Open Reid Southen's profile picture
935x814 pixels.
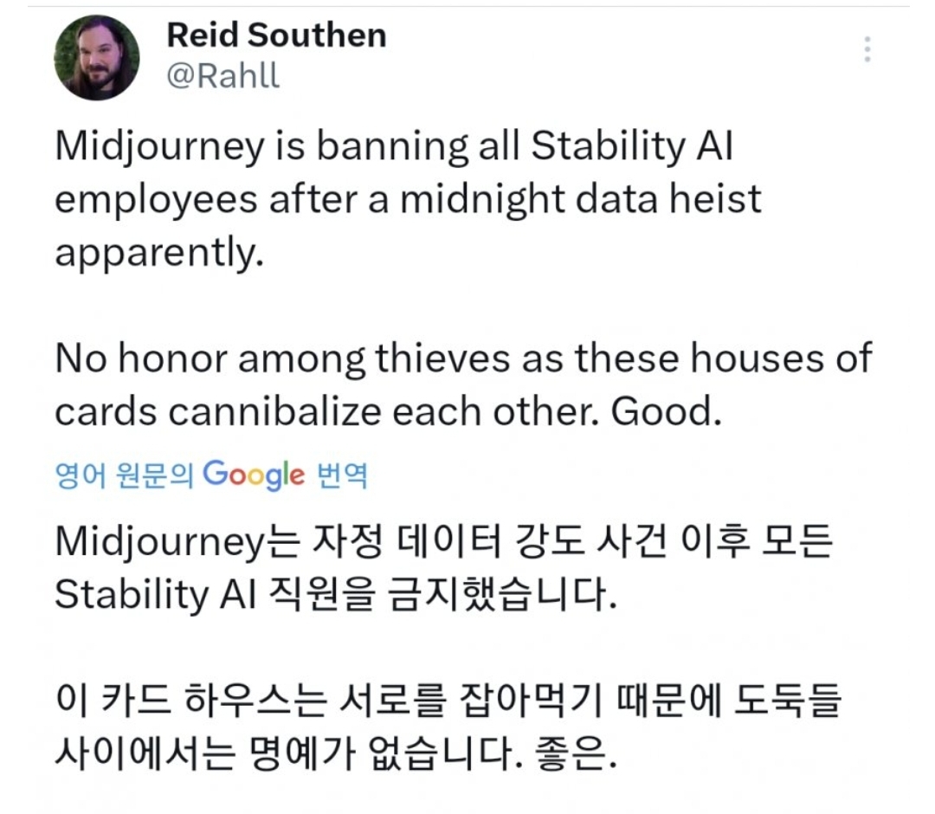[97, 58]
